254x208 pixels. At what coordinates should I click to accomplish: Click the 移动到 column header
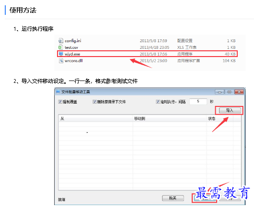coord(170,118)
